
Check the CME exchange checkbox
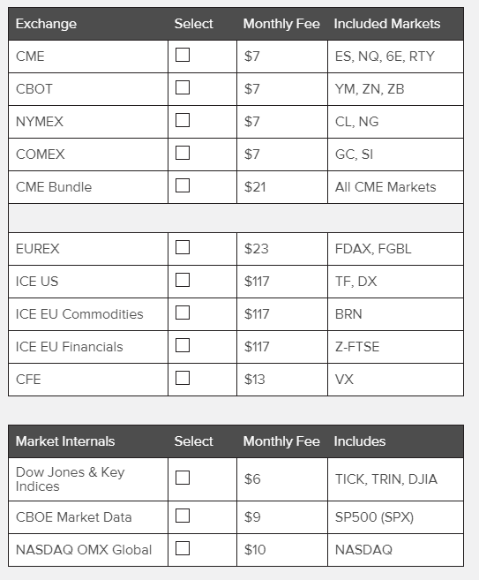tap(183, 55)
